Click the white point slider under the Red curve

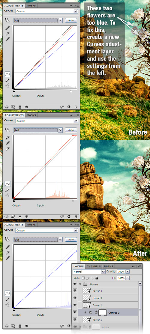pos(73,201)
